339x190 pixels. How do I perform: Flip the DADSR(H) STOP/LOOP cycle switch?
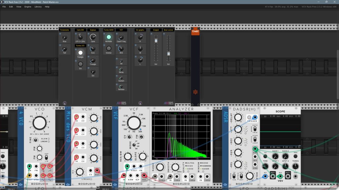point(255,139)
